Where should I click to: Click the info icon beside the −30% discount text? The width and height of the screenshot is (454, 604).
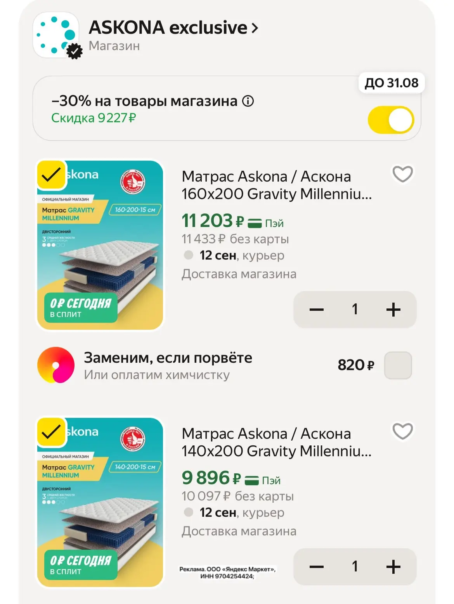[248, 101]
